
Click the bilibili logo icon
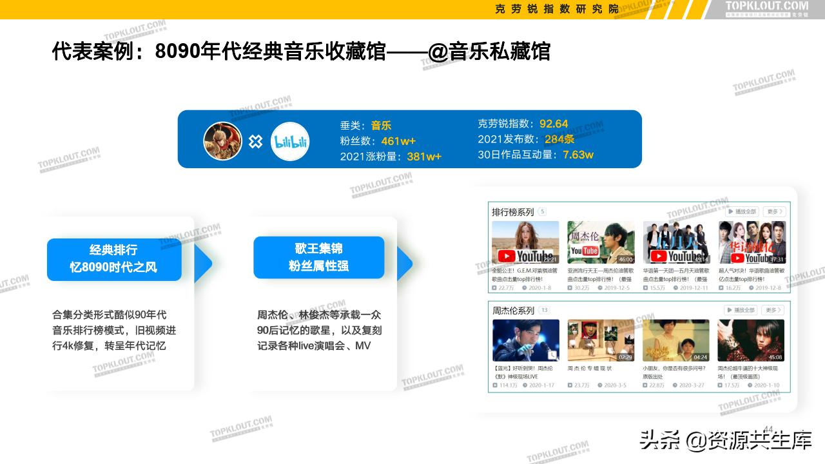click(x=291, y=142)
